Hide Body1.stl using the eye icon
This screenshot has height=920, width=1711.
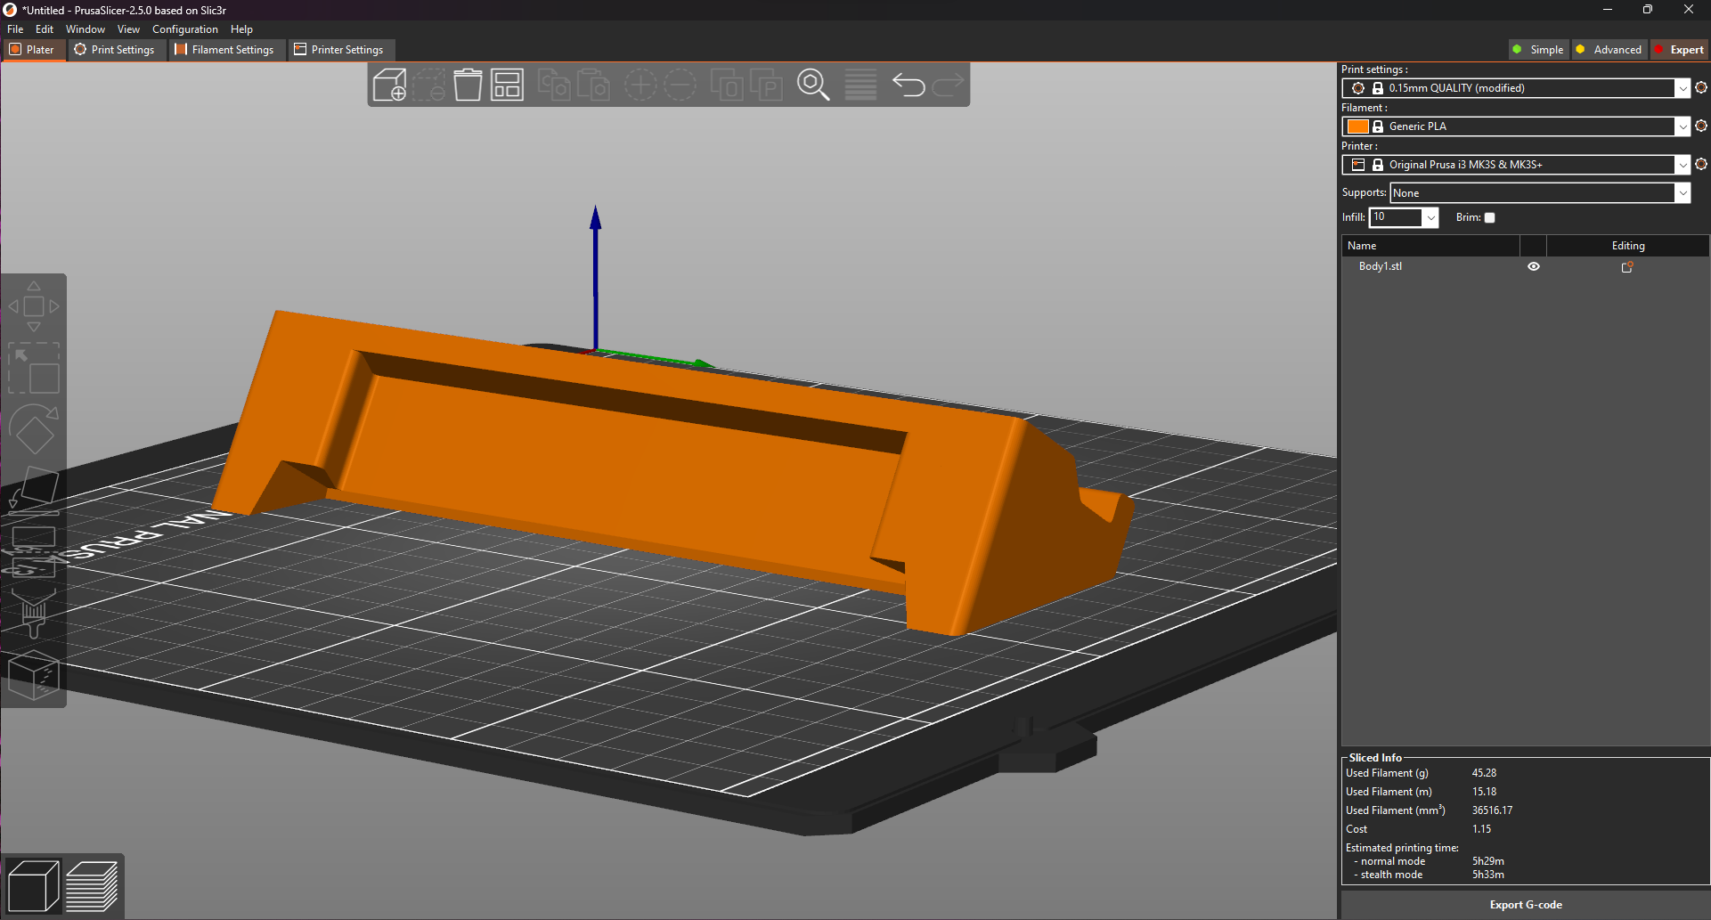pos(1533,266)
